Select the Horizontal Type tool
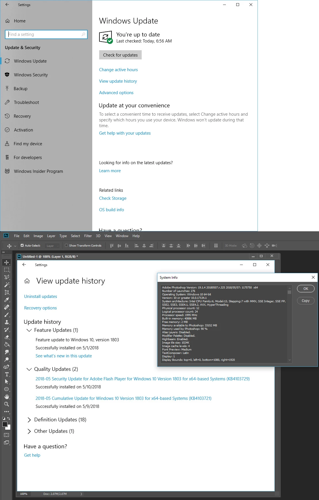This screenshot has height=500, width=319. point(7,374)
